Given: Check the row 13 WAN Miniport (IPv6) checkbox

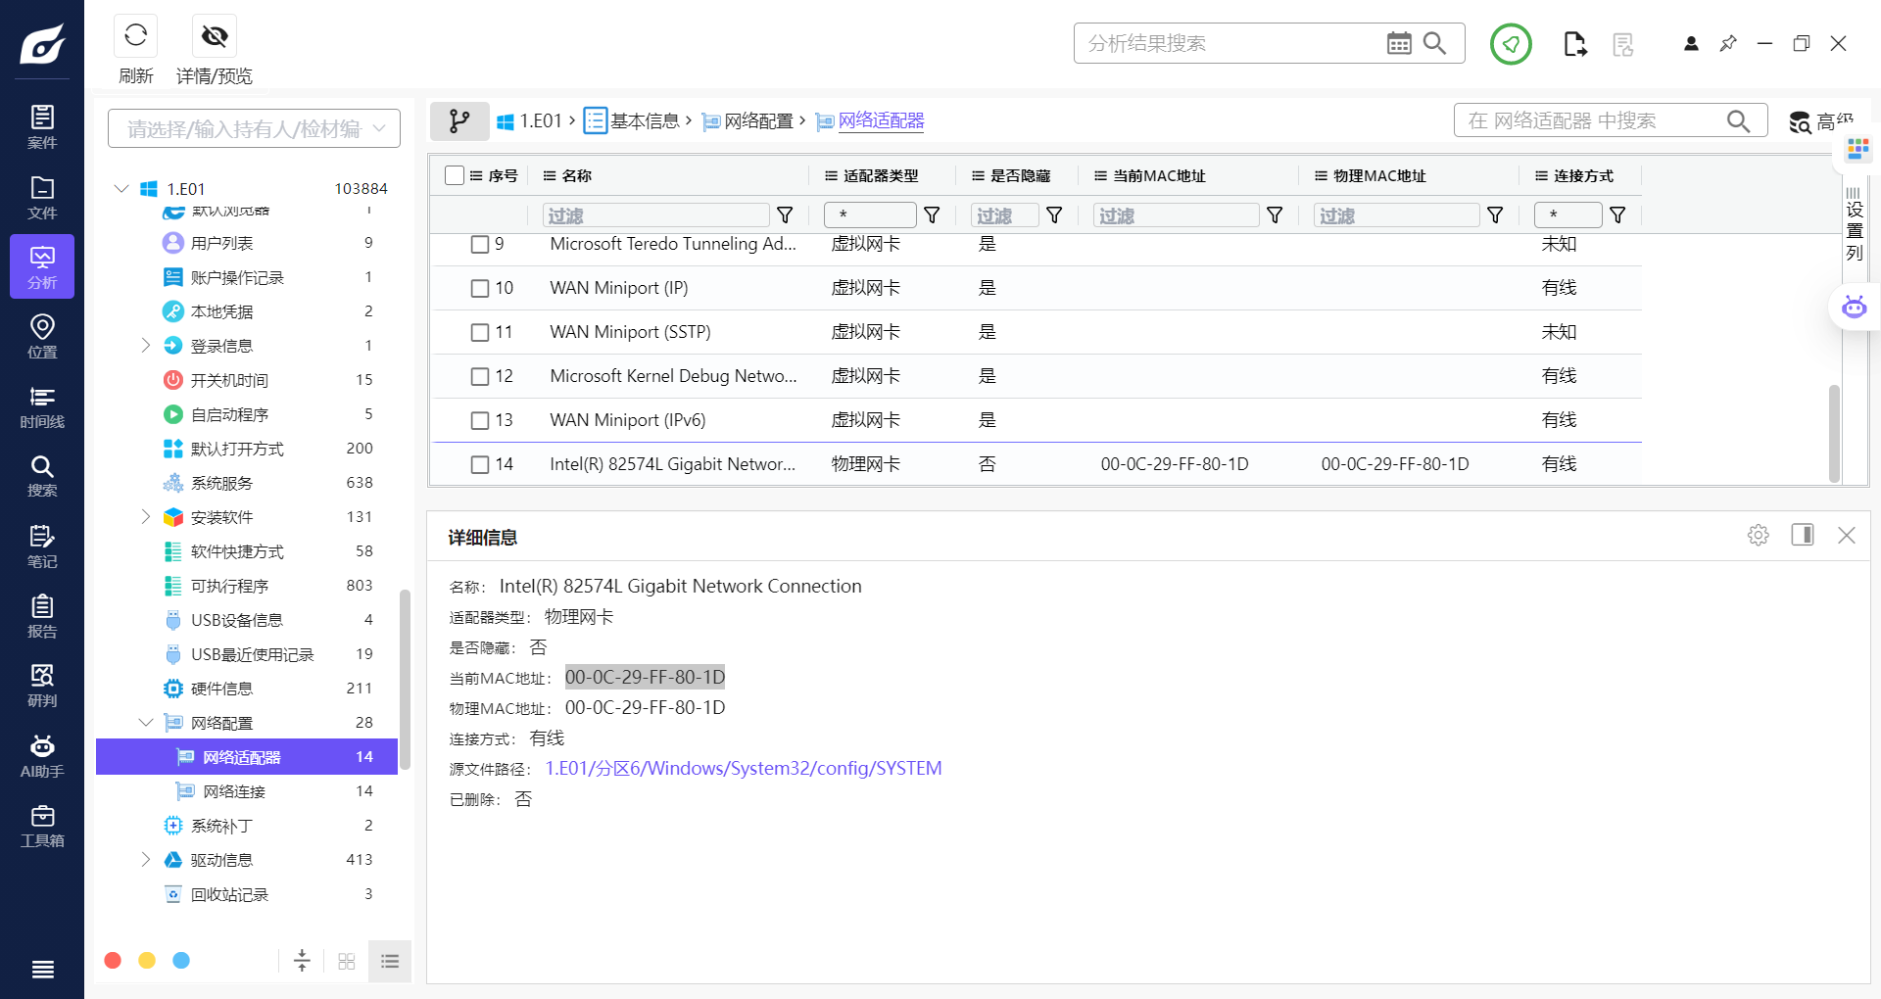Looking at the screenshot, I should pos(480,420).
